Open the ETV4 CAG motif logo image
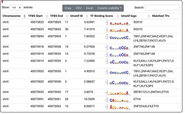 [x=118, y=100]
